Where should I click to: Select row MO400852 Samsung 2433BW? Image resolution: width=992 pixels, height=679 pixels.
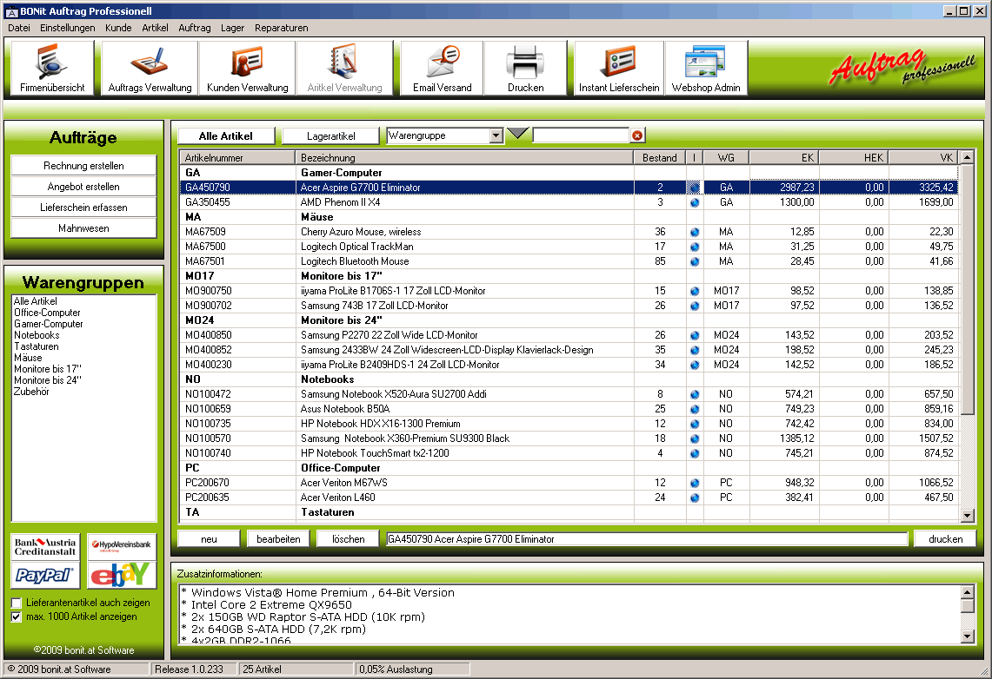(568, 350)
